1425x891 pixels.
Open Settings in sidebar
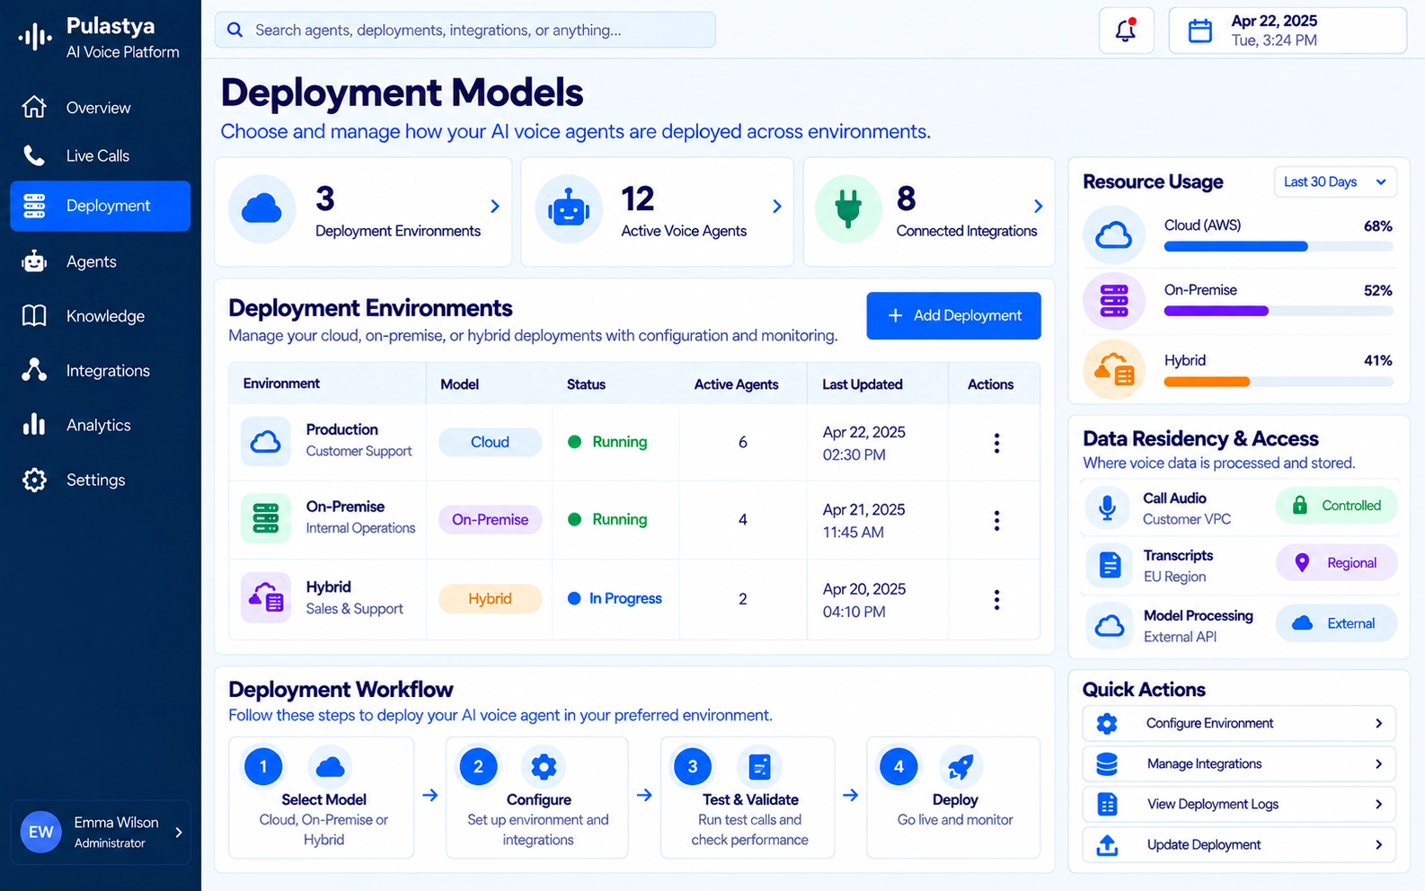pos(101,480)
